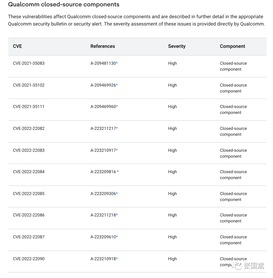273x278 pixels.
Task: Click the CVE-2021-35083 cell
Action: coord(29,63)
